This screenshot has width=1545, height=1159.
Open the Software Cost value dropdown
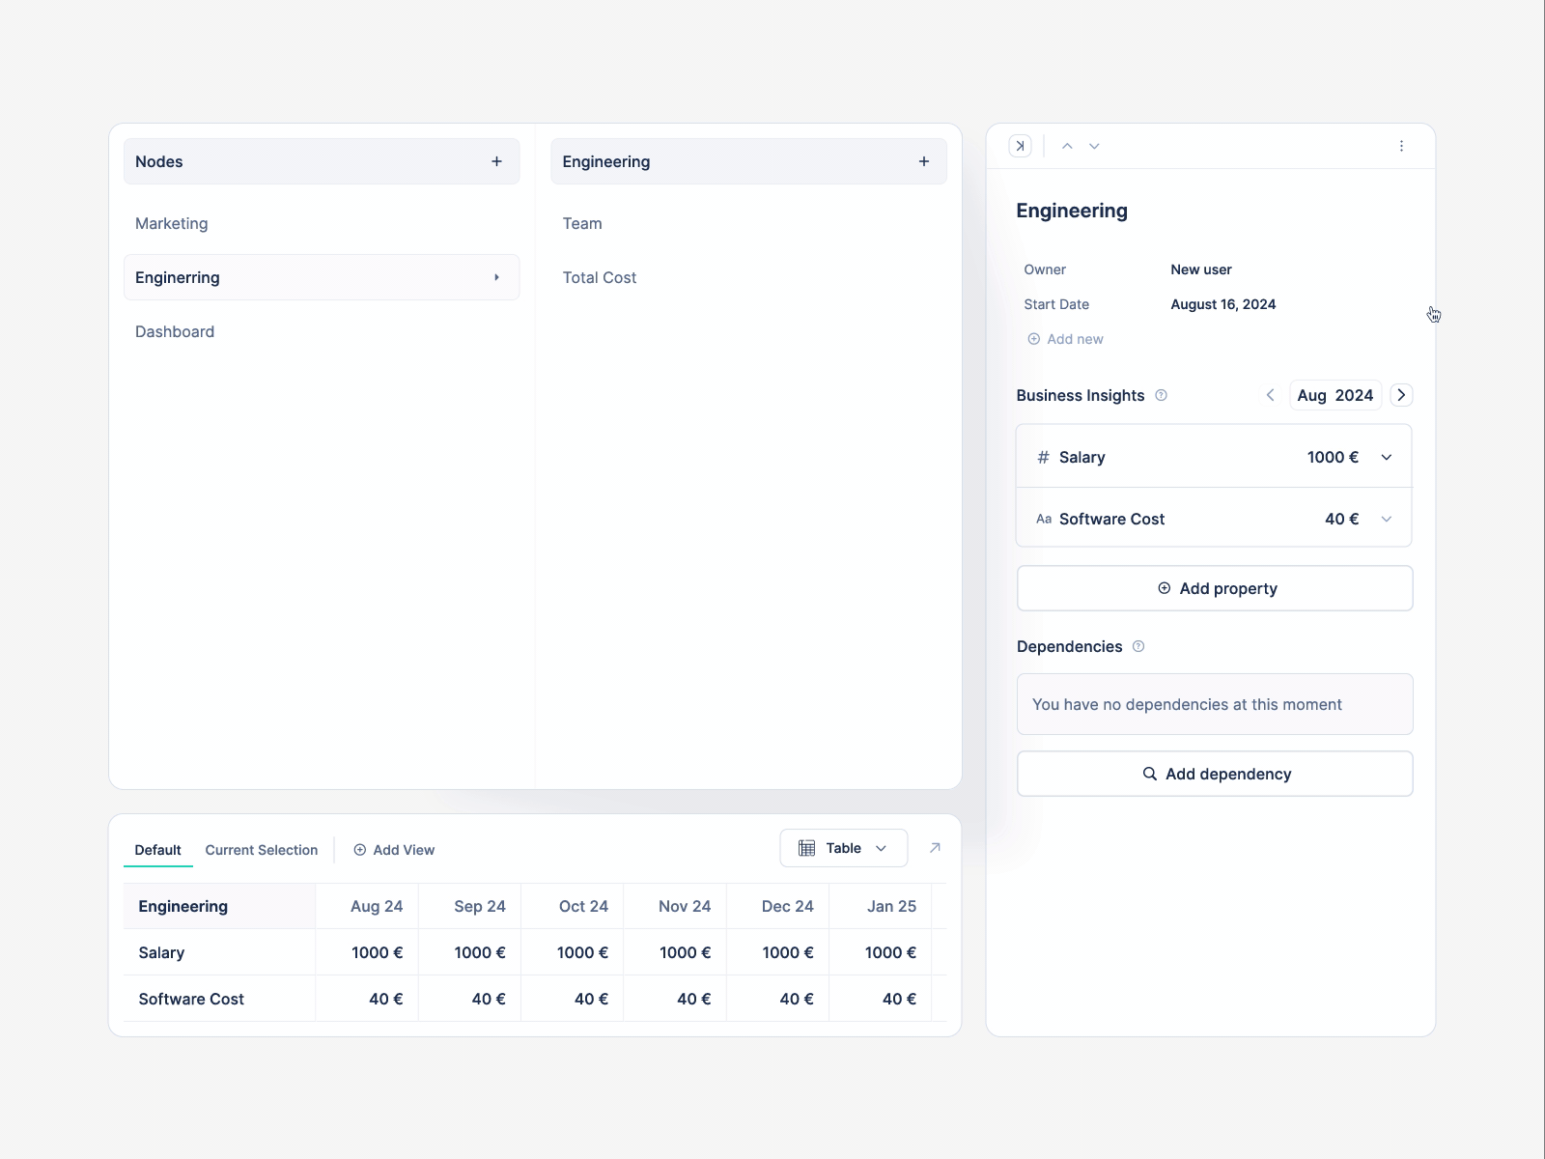[x=1388, y=519]
